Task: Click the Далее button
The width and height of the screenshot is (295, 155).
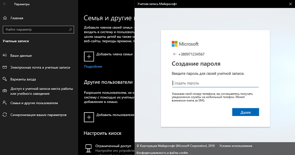Action: [246, 112]
